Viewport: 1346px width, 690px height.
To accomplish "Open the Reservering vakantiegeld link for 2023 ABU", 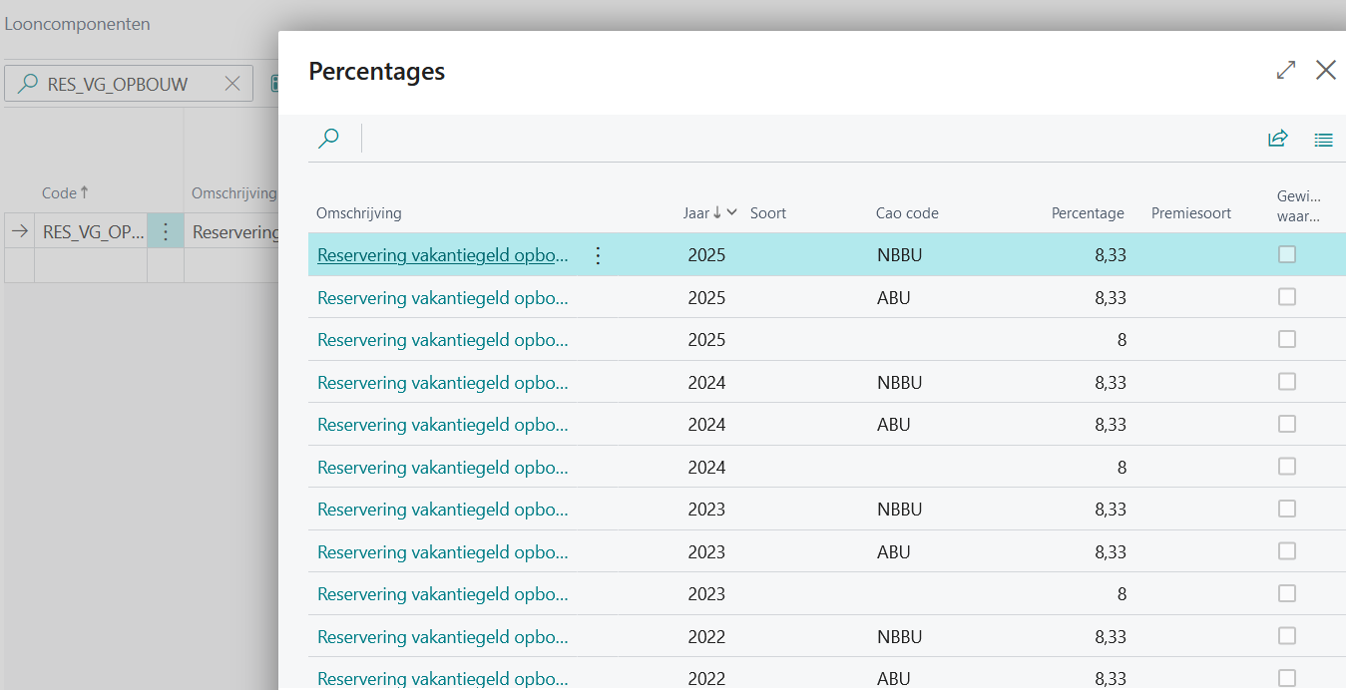I will [442, 552].
